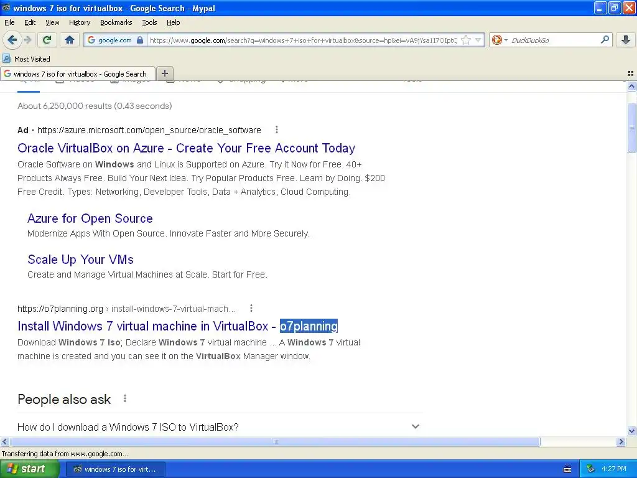Screen dimensions: 637x478
Task: Open the ad options three-dot menu
Action: coord(277,129)
